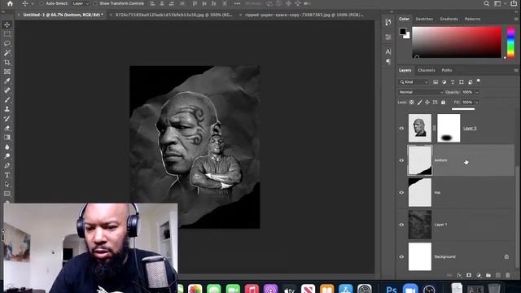Select the Dodge tool

point(7,156)
